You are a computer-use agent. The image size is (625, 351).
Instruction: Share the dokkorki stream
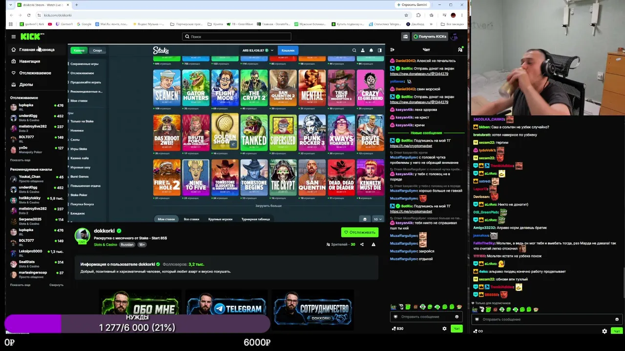[x=362, y=244]
